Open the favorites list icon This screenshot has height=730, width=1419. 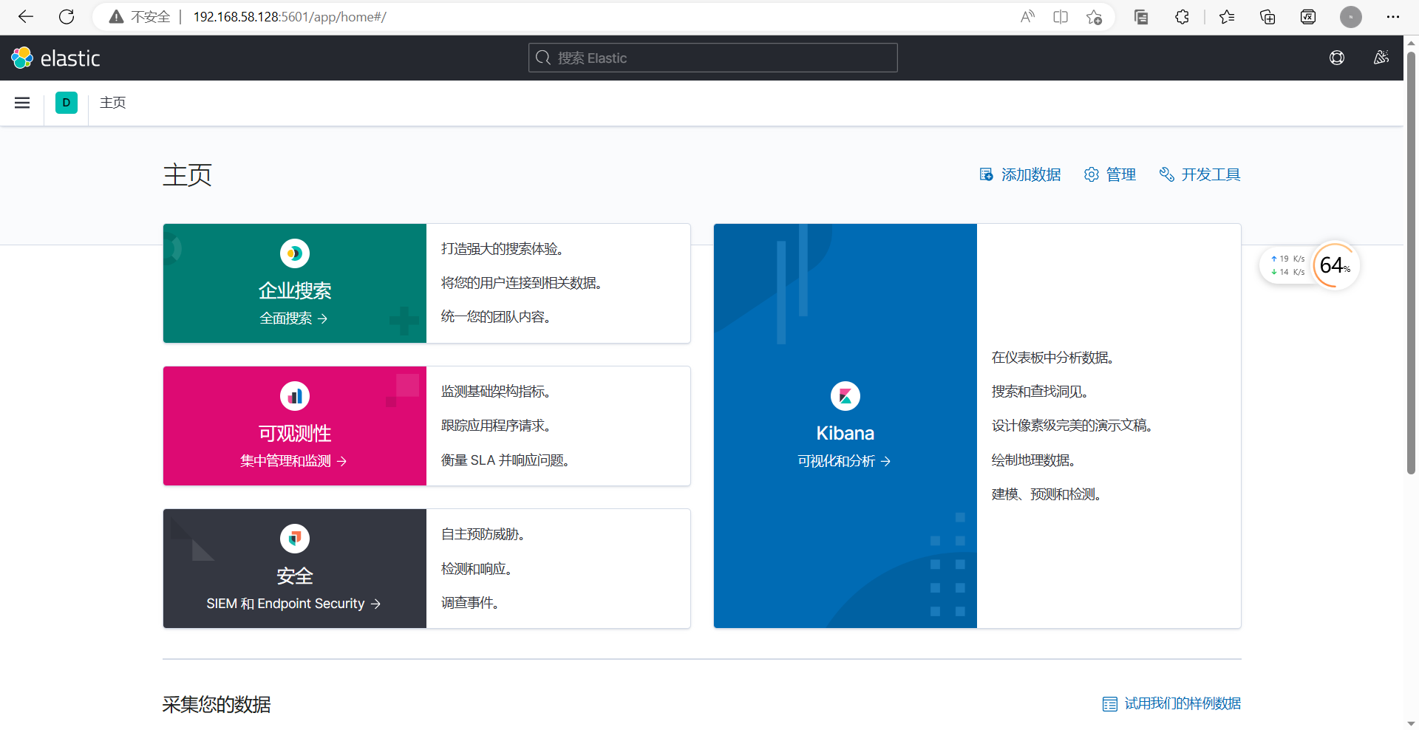point(1227,17)
